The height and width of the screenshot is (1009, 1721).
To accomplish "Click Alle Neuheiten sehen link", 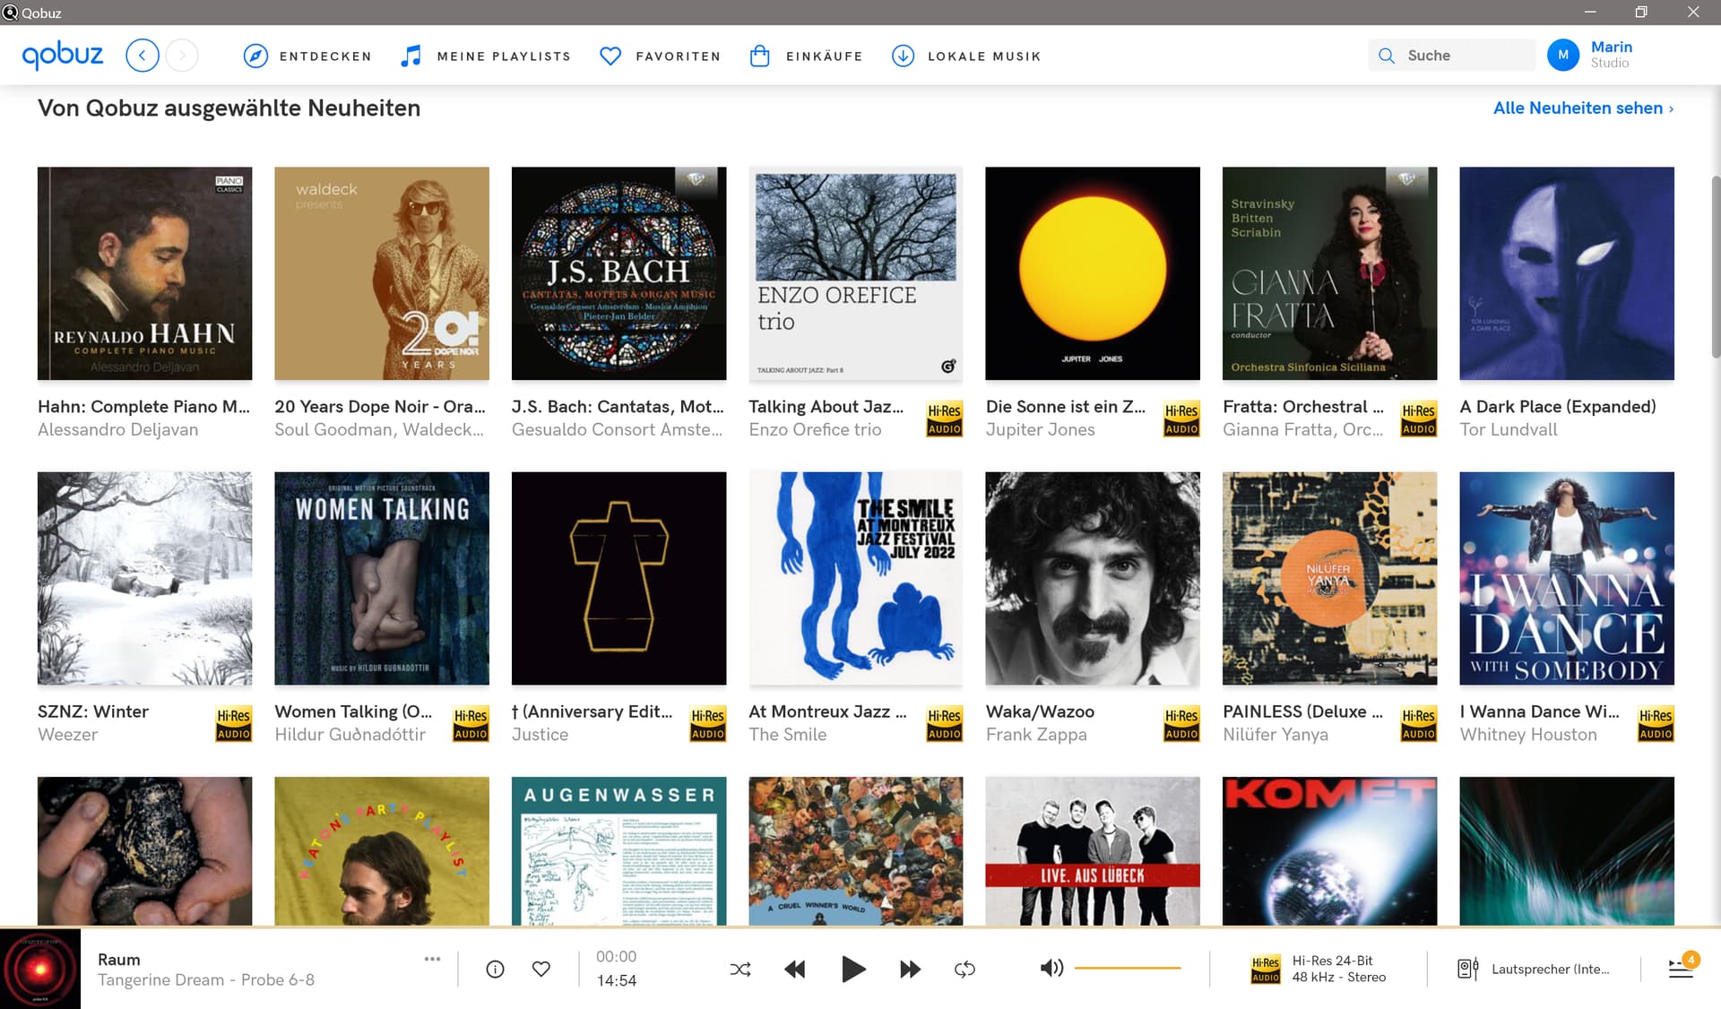I will point(1583,108).
